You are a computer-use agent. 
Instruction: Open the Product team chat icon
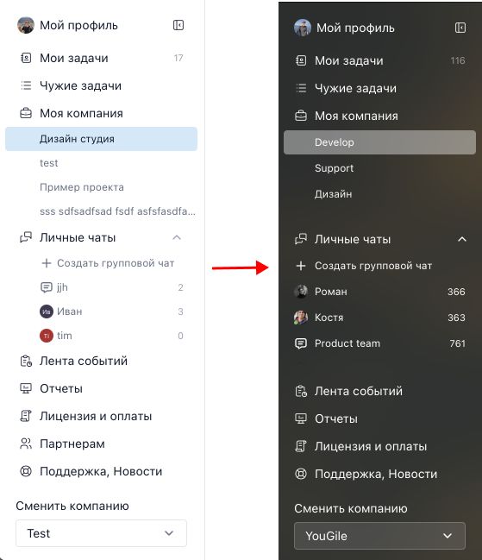(301, 343)
